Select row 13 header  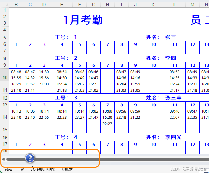coord(5,105)
